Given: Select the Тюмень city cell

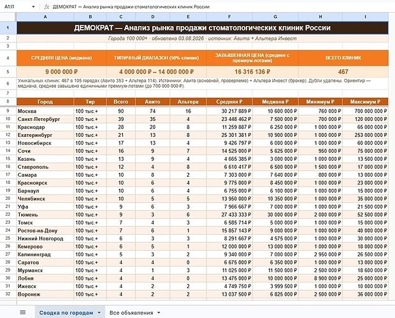Looking at the screenshot, I should click(x=45, y=215).
